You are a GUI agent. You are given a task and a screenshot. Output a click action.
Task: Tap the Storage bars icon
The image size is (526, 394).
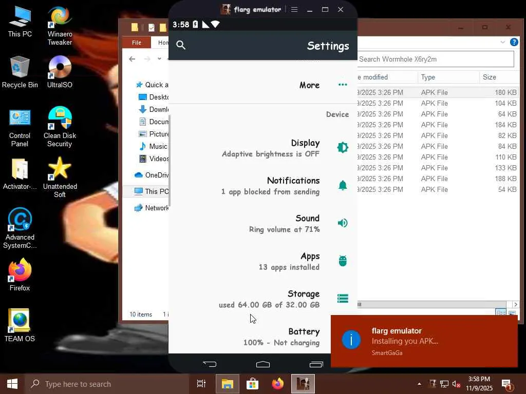tap(343, 298)
